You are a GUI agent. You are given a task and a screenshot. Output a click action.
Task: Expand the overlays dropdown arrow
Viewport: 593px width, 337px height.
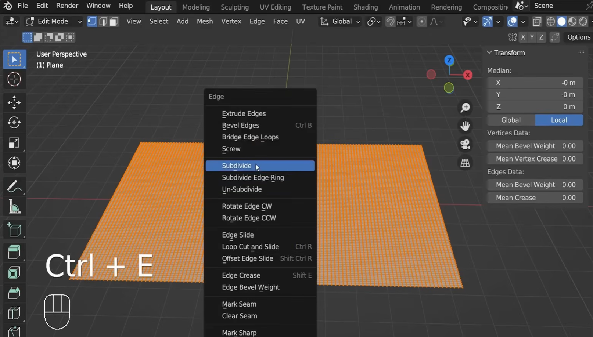tap(523, 22)
